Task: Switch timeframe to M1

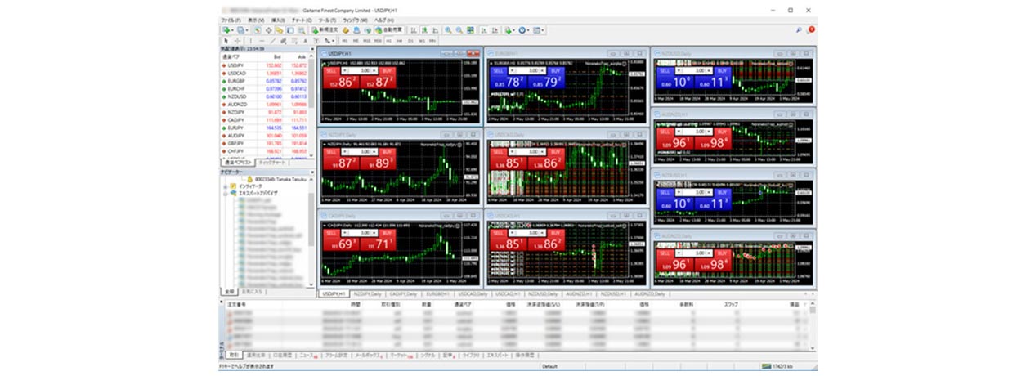Action: pos(345,40)
